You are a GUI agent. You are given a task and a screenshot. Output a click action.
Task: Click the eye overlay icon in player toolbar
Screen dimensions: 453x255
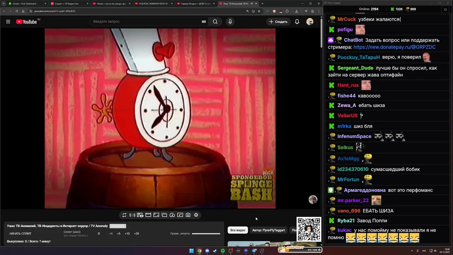click(140, 215)
